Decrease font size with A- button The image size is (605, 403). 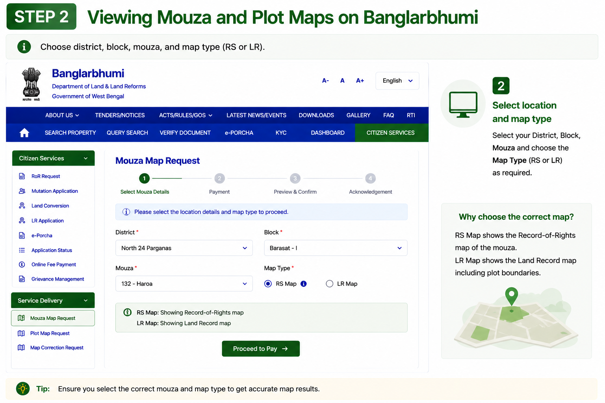325,81
